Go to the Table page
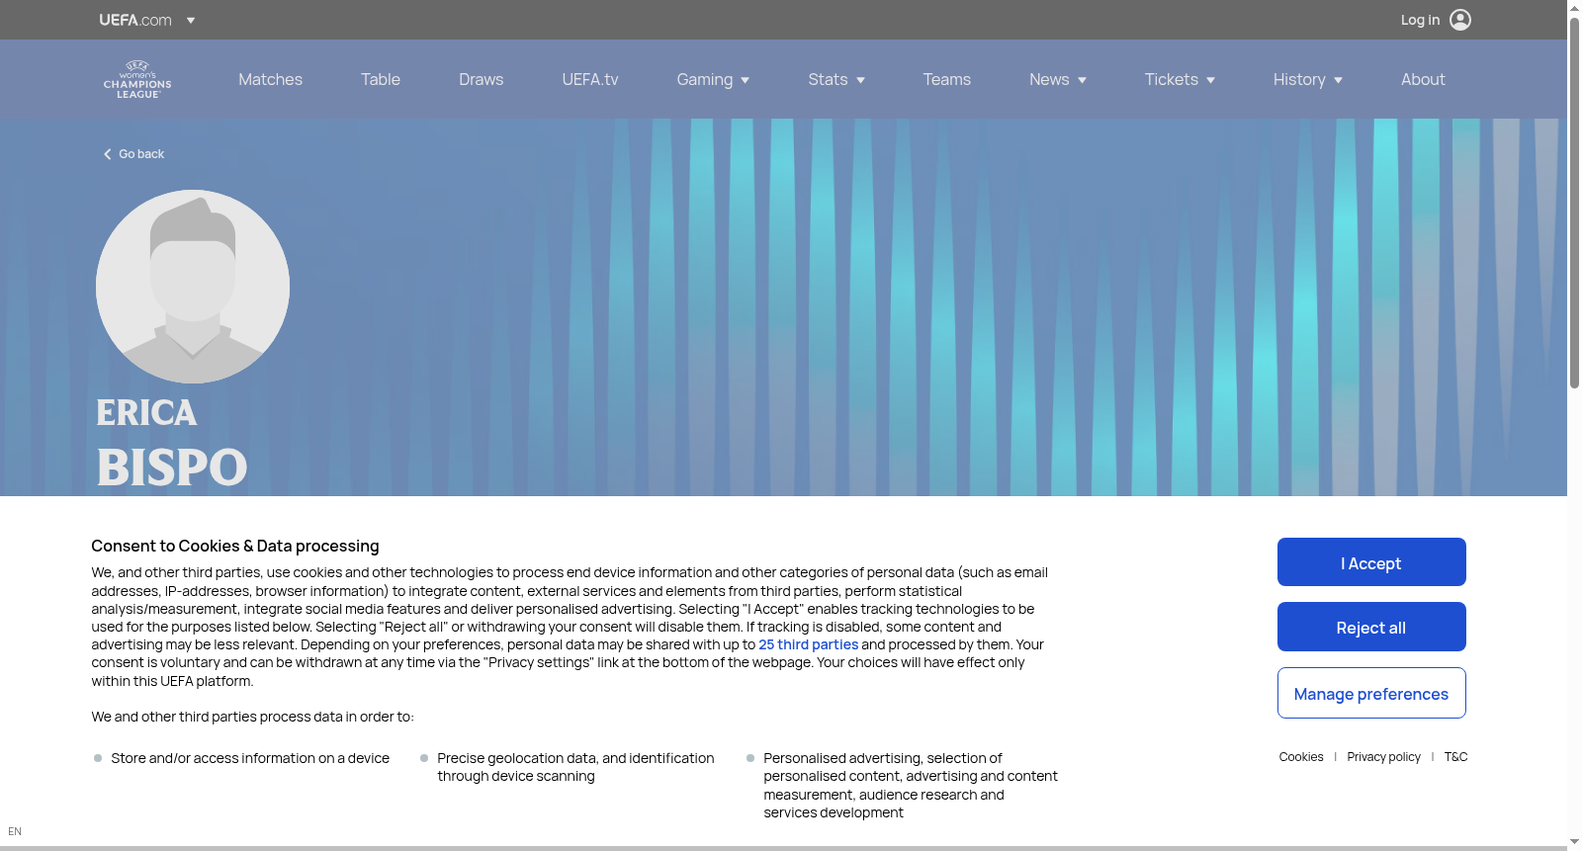 381,79
